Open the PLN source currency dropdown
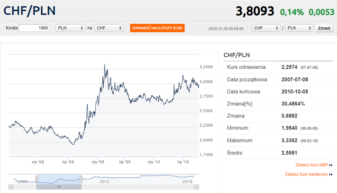This screenshot has height=193, width=337. [x=70, y=28]
